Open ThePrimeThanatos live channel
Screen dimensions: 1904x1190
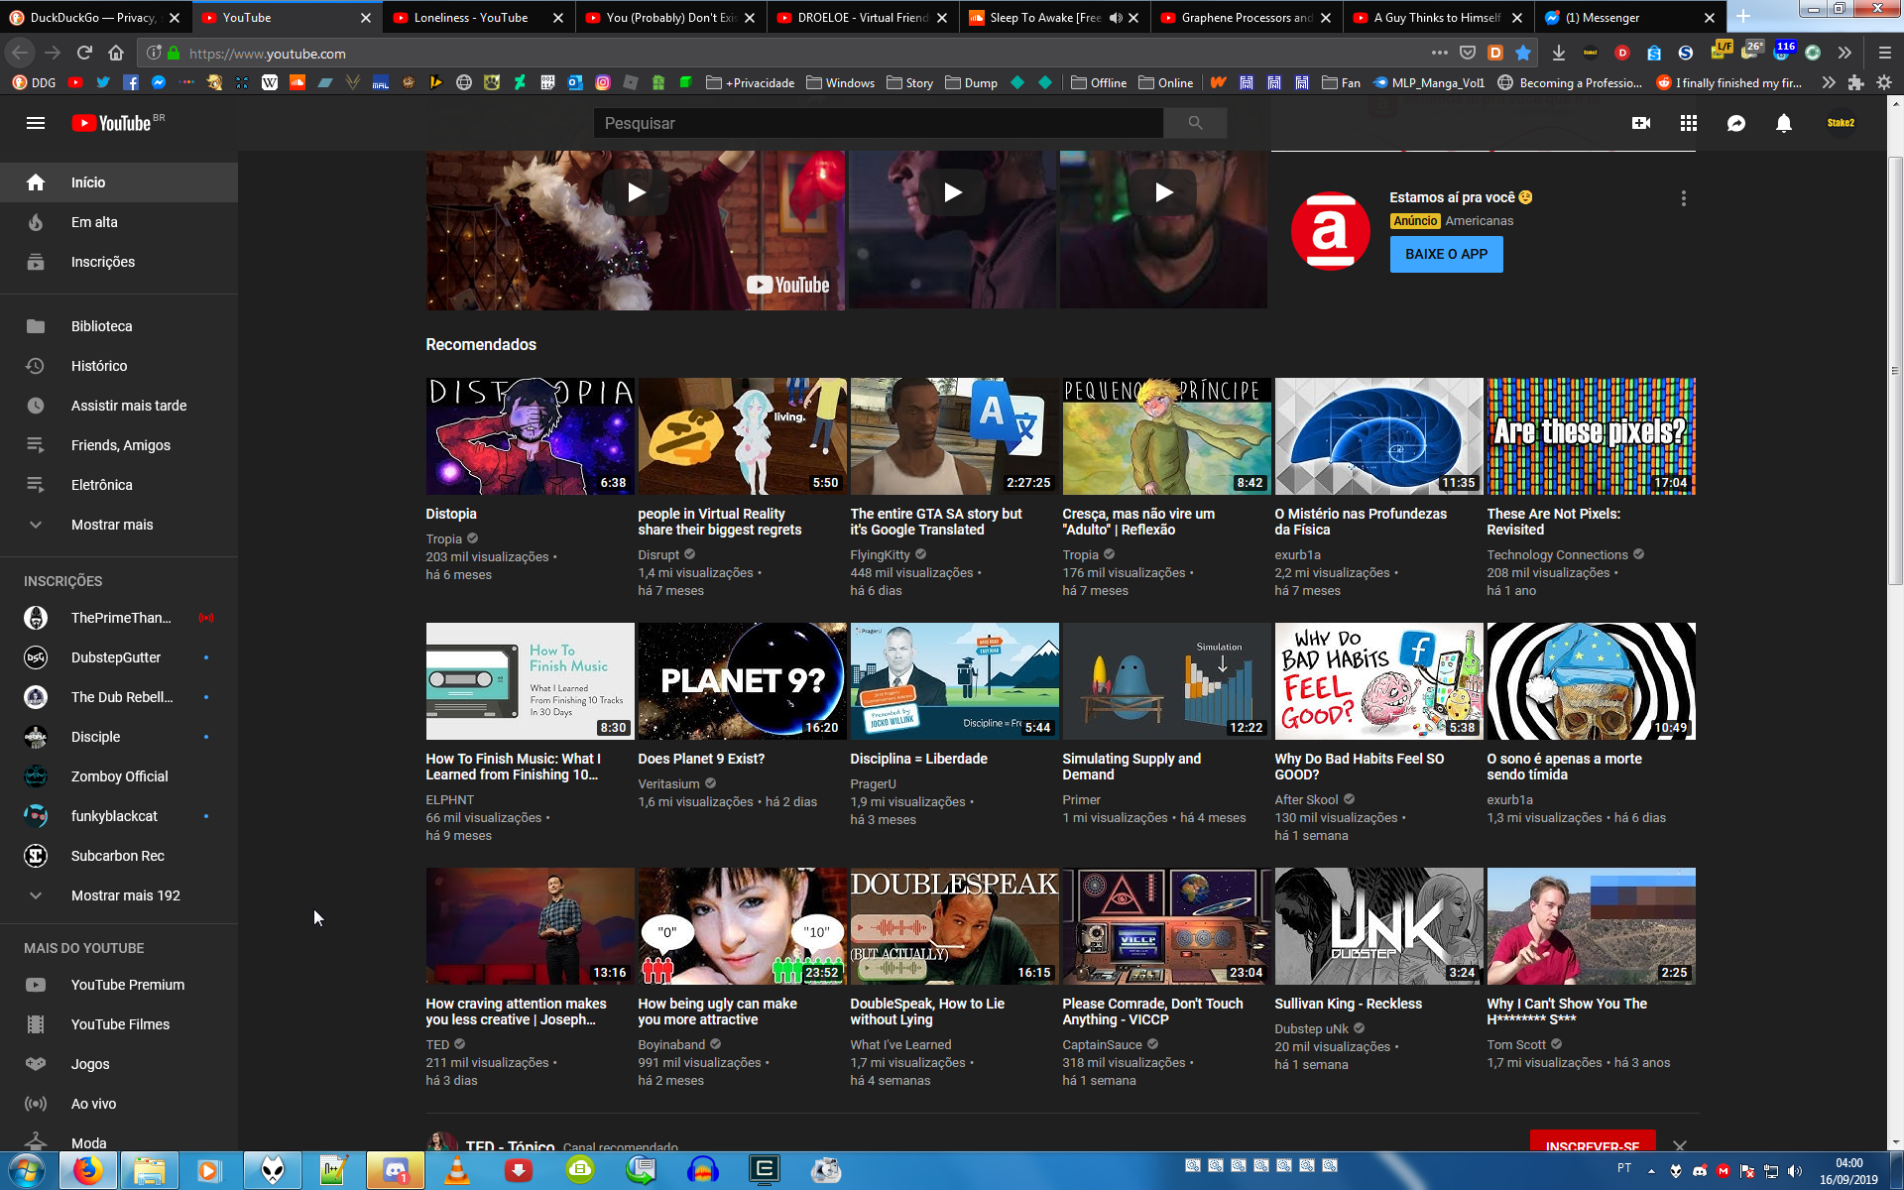pos(119,618)
